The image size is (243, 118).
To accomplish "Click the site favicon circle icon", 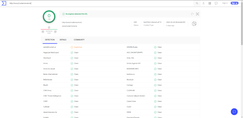I will coord(194,24).
